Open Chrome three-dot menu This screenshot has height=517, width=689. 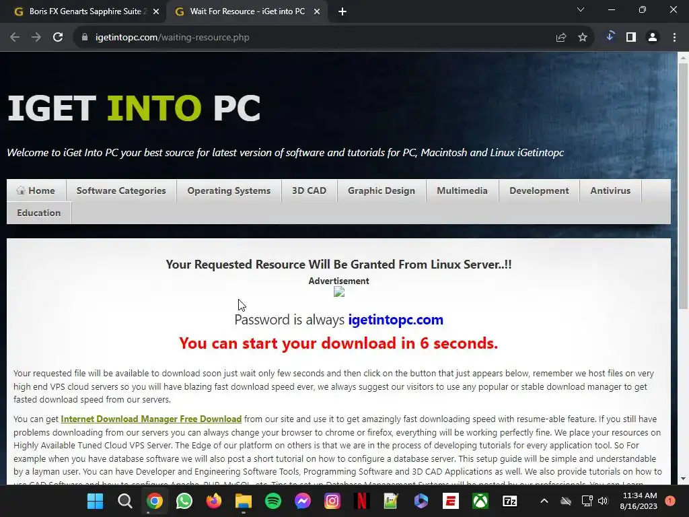tap(674, 38)
